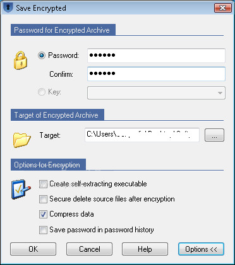This screenshot has height=265, width=235.
Task: Open the Help button
Action: click(145, 249)
